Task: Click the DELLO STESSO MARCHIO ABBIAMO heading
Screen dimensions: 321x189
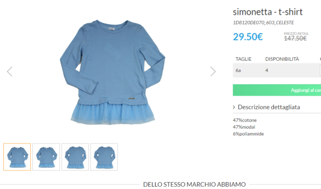Action: pyautogui.click(x=194, y=184)
